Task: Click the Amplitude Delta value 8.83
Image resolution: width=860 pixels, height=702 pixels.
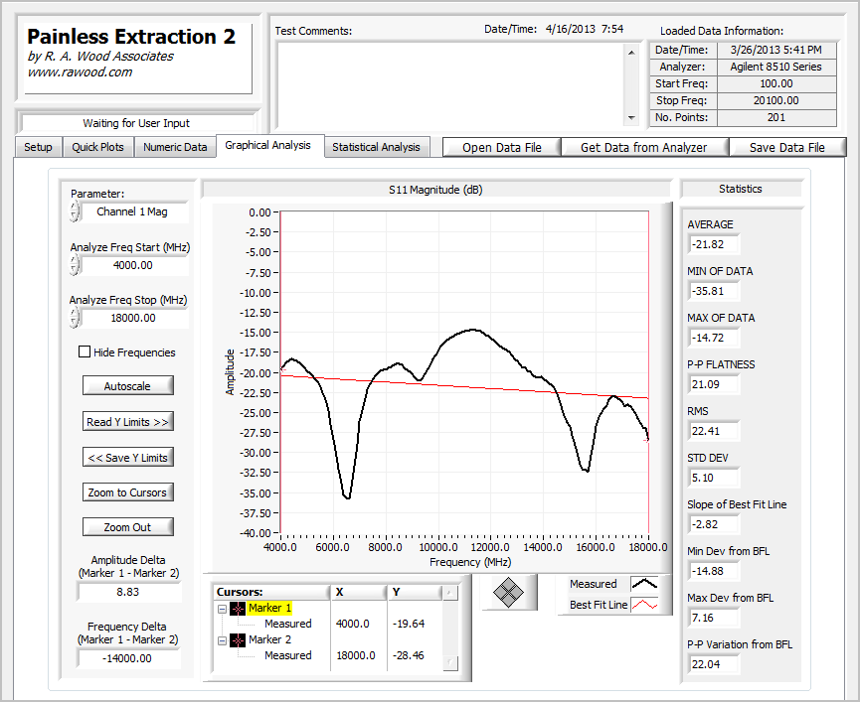Action: click(x=129, y=592)
